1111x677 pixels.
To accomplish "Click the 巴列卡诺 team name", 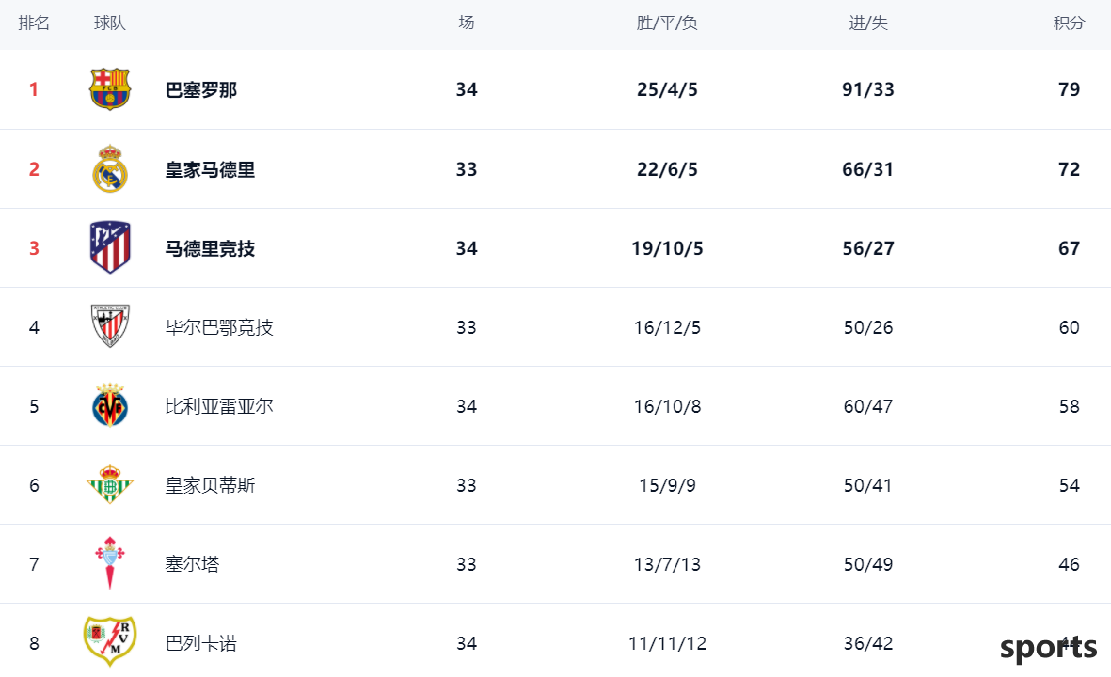I will [x=201, y=643].
